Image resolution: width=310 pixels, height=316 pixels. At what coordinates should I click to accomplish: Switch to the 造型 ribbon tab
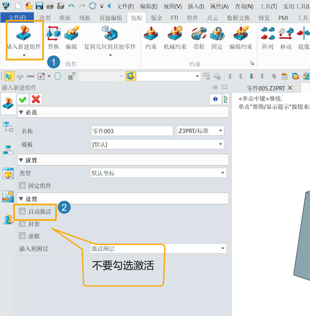pos(44,18)
